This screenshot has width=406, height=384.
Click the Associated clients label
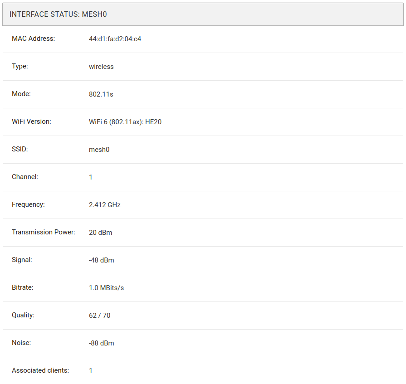[x=40, y=370]
